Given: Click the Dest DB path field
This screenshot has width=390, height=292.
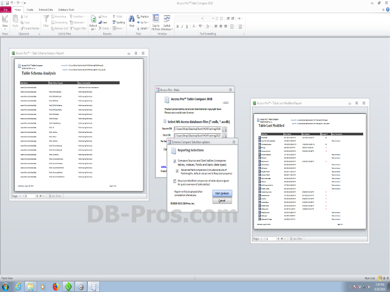Looking at the screenshot, I should click(x=197, y=136).
